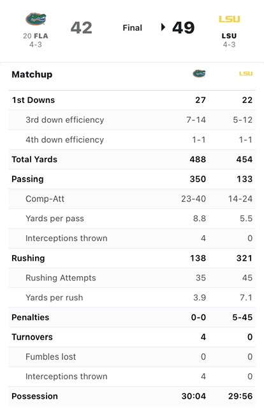Click the LSU logo in Matchup column
This screenshot has width=264, height=409.
click(x=246, y=73)
